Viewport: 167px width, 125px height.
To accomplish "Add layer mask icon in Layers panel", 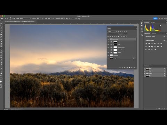I will pyautogui.click(x=125, y=67).
